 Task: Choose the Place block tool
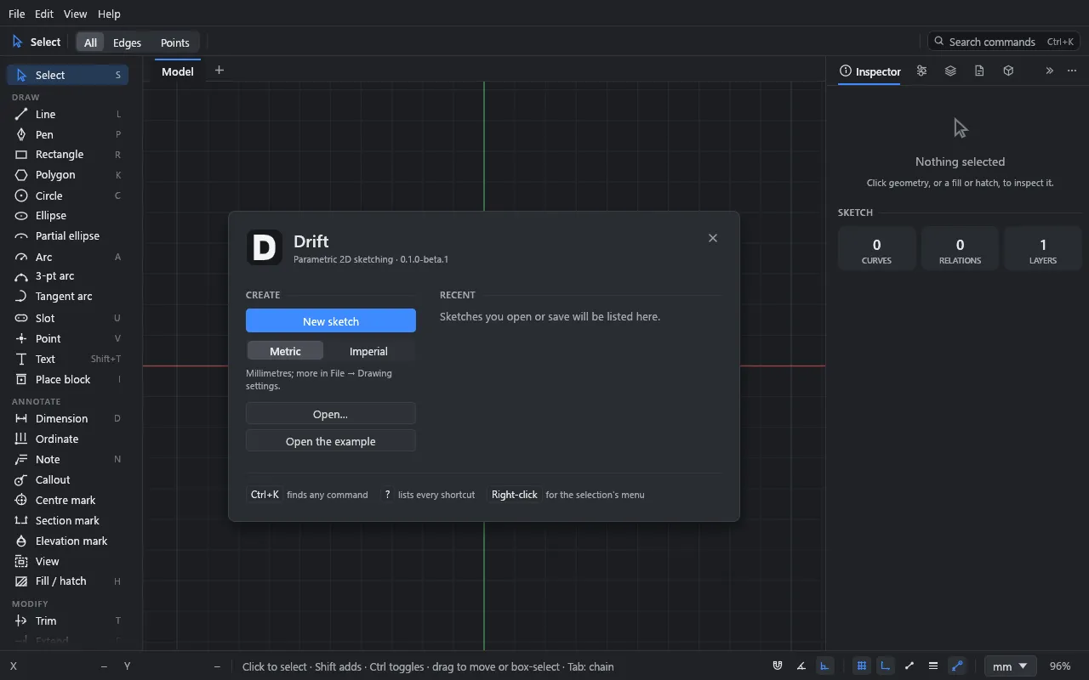tap(68, 379)
